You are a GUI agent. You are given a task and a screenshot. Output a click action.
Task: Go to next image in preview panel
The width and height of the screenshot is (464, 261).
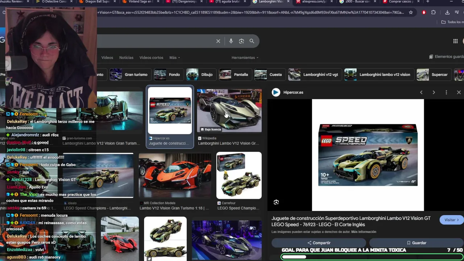coord(434,92)
